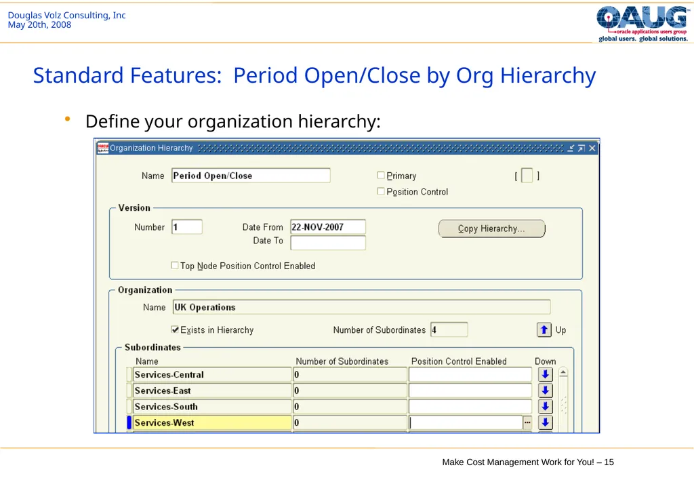694x480 pixels.
Task: Click subordinate count for Services-East
Action: click(350, 391)
